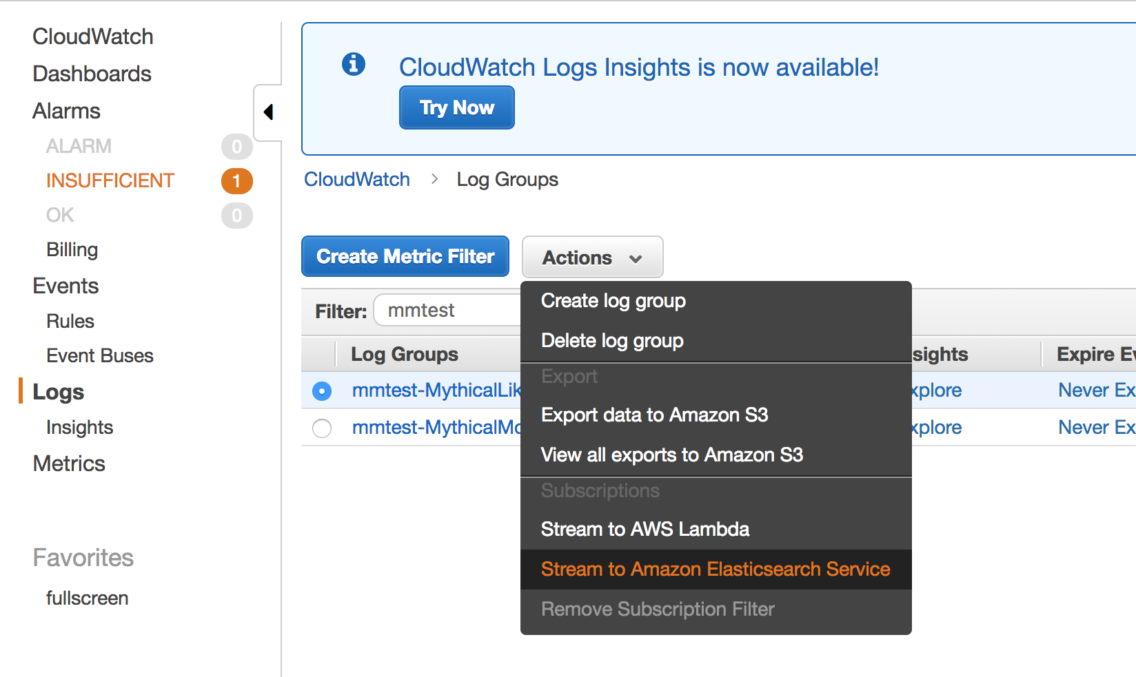This screenshot has height=677, width=1136.
Task: Click the Try Now button
Action: point(457,107)
